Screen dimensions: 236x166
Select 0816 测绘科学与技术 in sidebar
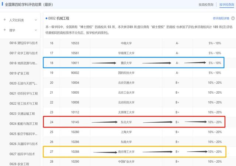point(24,43)
